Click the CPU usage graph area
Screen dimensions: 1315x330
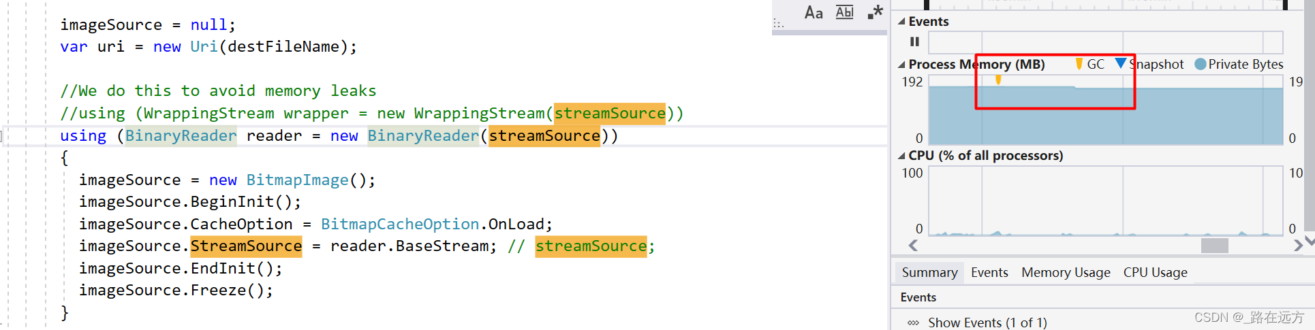pos(1106,201)
